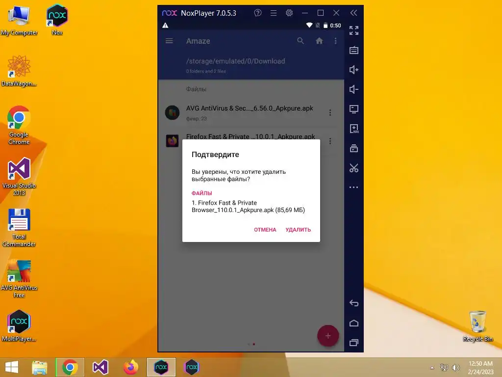Open Visual Studio 2013 desktop shortcut
The image size is (502, 377).
[19, 176]
